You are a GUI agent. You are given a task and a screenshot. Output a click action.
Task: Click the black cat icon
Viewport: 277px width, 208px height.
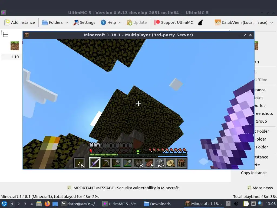pos(200,22)
